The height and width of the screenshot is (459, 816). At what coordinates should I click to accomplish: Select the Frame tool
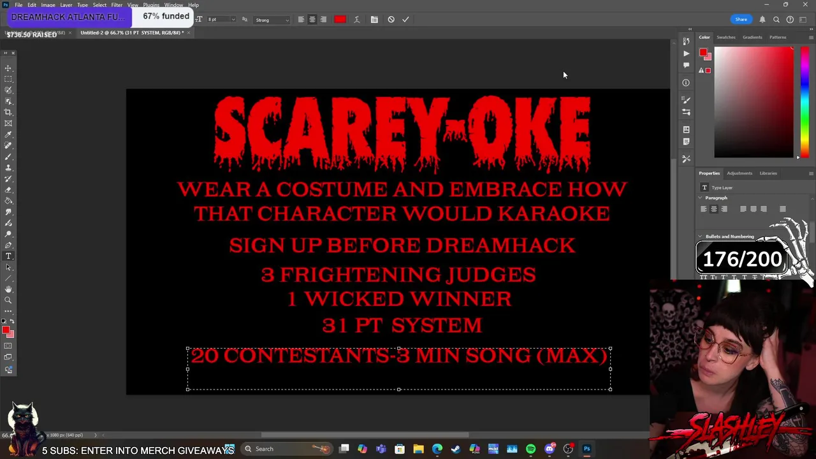8,123
